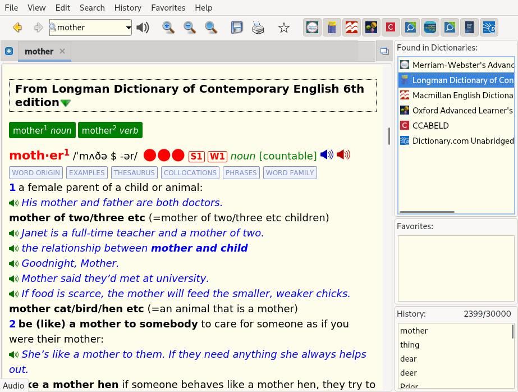518x392 pixels.
Task: Click Oxford Advanced Learner's toolbar icon
Action: point(371,28)
